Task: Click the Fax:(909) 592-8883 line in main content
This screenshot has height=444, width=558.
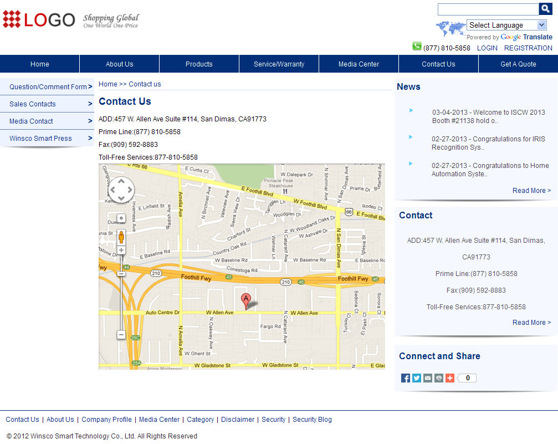Action: pos(128,145)
